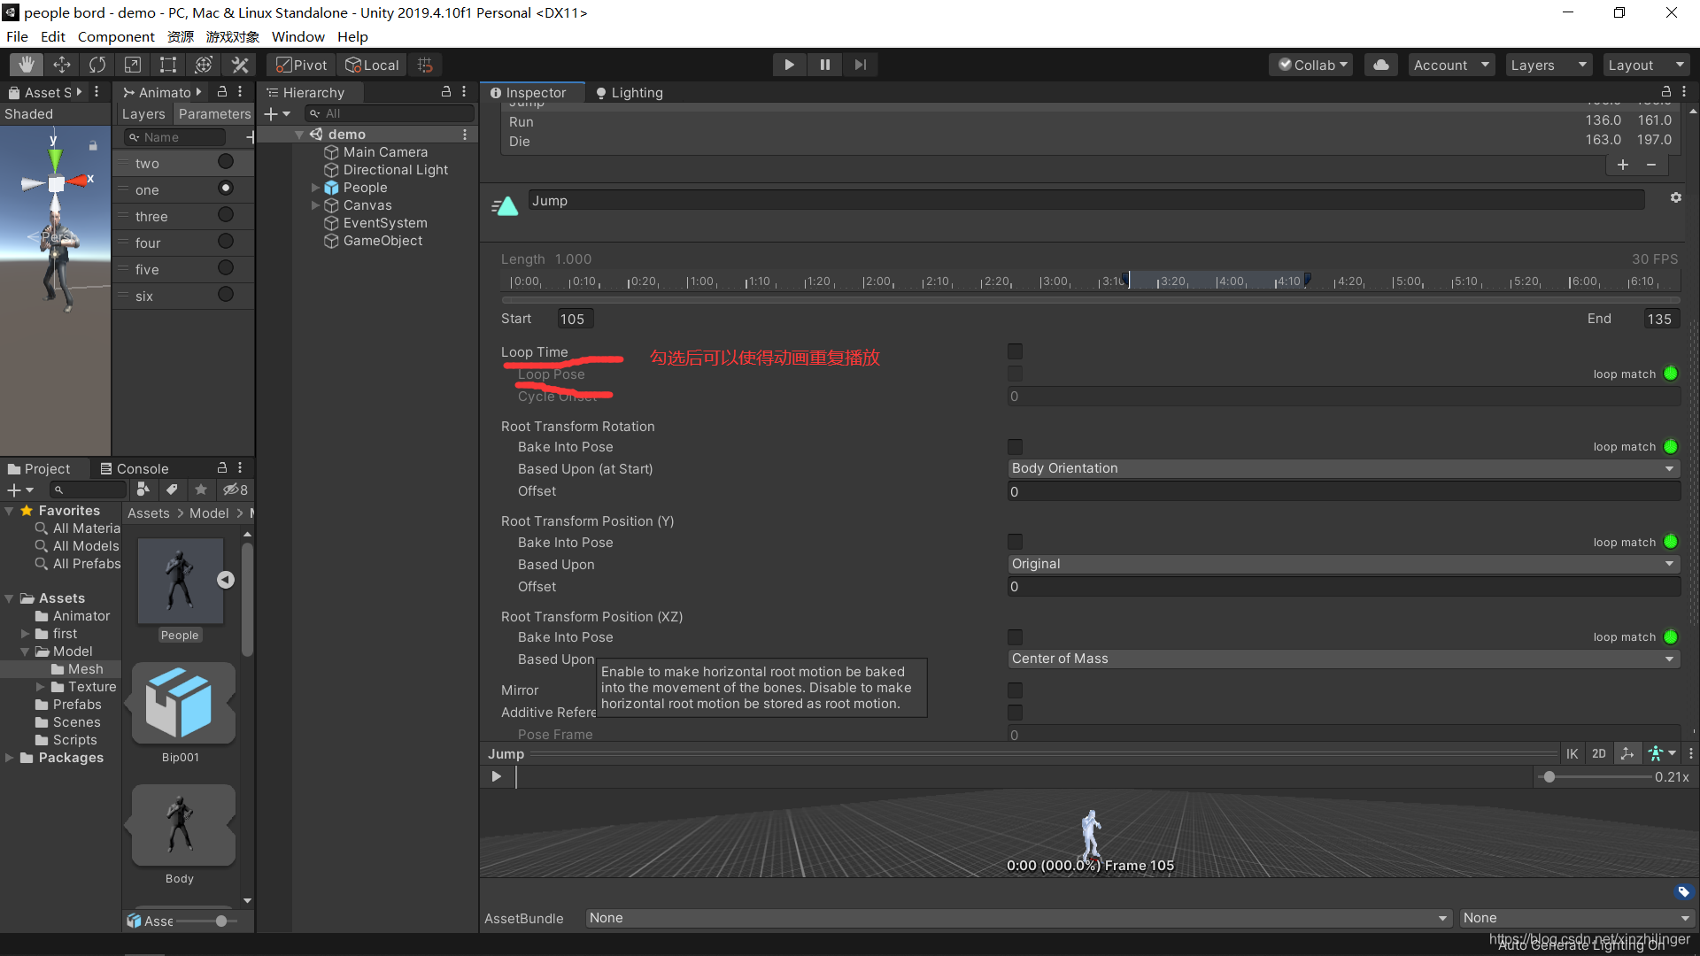Viewport: 1700px width, 956px height.
Task: Lock the Inspector panel
Action: pyautogui.click(x=1666, y=92)
